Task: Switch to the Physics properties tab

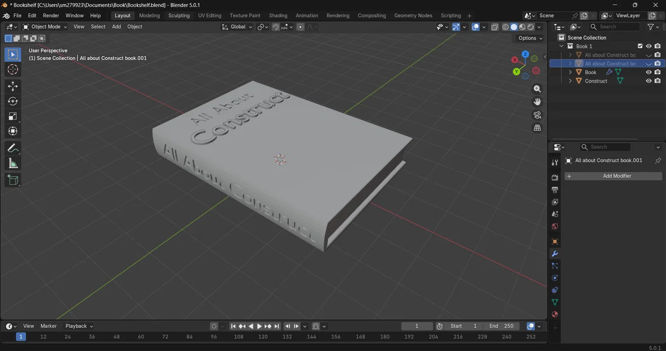Action: click(555, 277)
